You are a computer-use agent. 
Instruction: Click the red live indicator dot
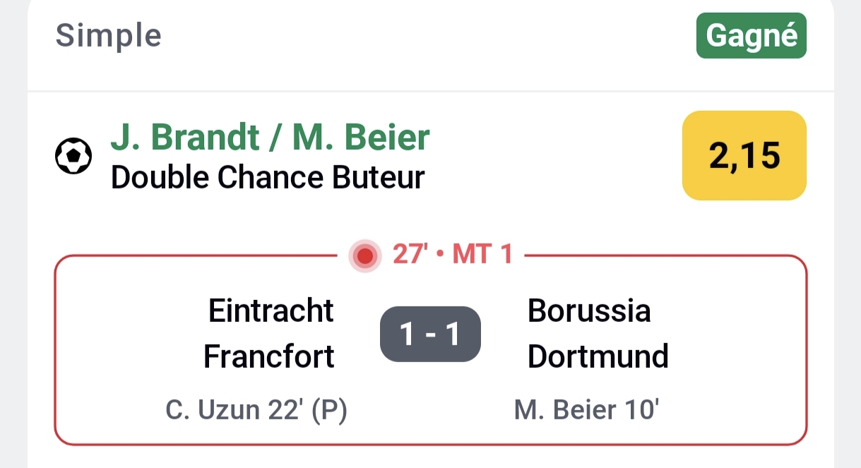pyautogui.click(x=365, y=256)
